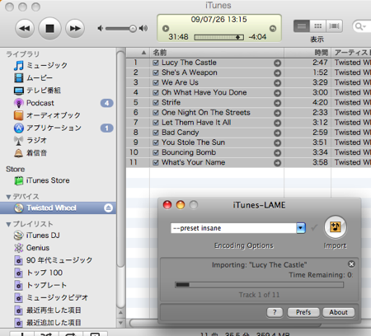Open 最近再生した項目 playlist
371x336 pixels.
[54, 310]
